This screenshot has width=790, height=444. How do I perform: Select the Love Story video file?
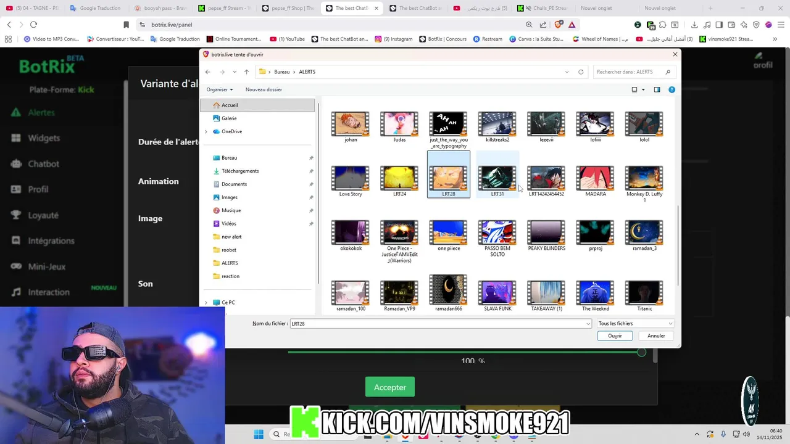tap(351, 181)
